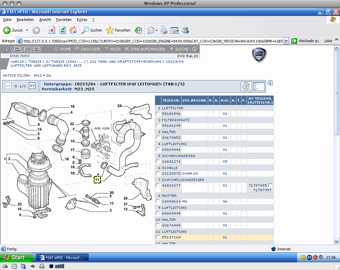Expand the Links toolbar chevron
Image resolution: width=340 pixels, height=270 pixels.
337,40
